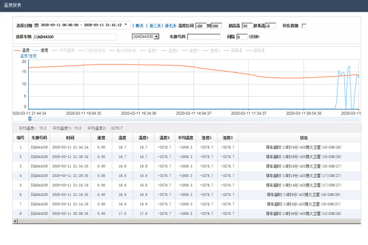The height and width of the screenshot is (245, 368).
Task: Focus the 间隔 minutes input field
Action: click(x=242, y=37)
